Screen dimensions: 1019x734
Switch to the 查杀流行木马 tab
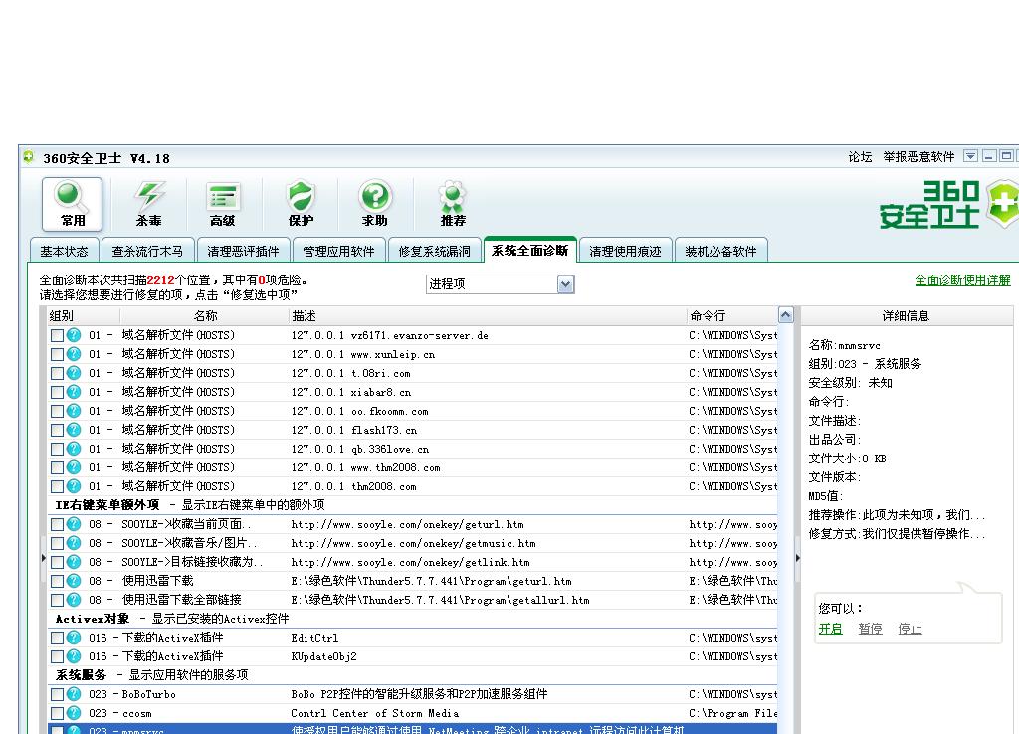(147, 251)
